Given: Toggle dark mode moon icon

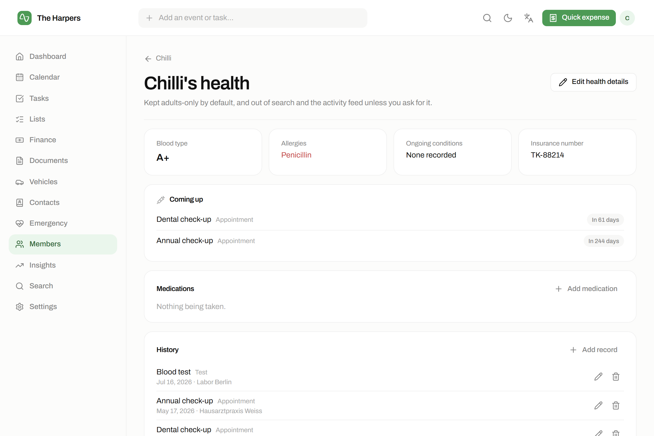Looking at the screenshot, I should coord(508,18).
